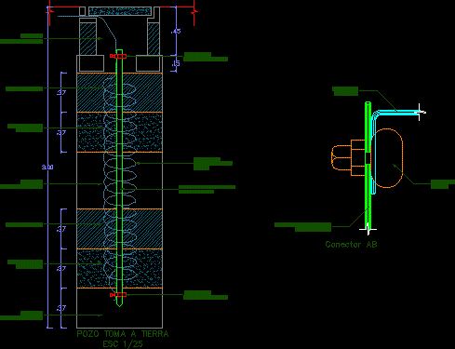The width and height of the screenshot is (455, 349).
Task: Select the tall vertical overall dimension value
Action: click(47, 167)
